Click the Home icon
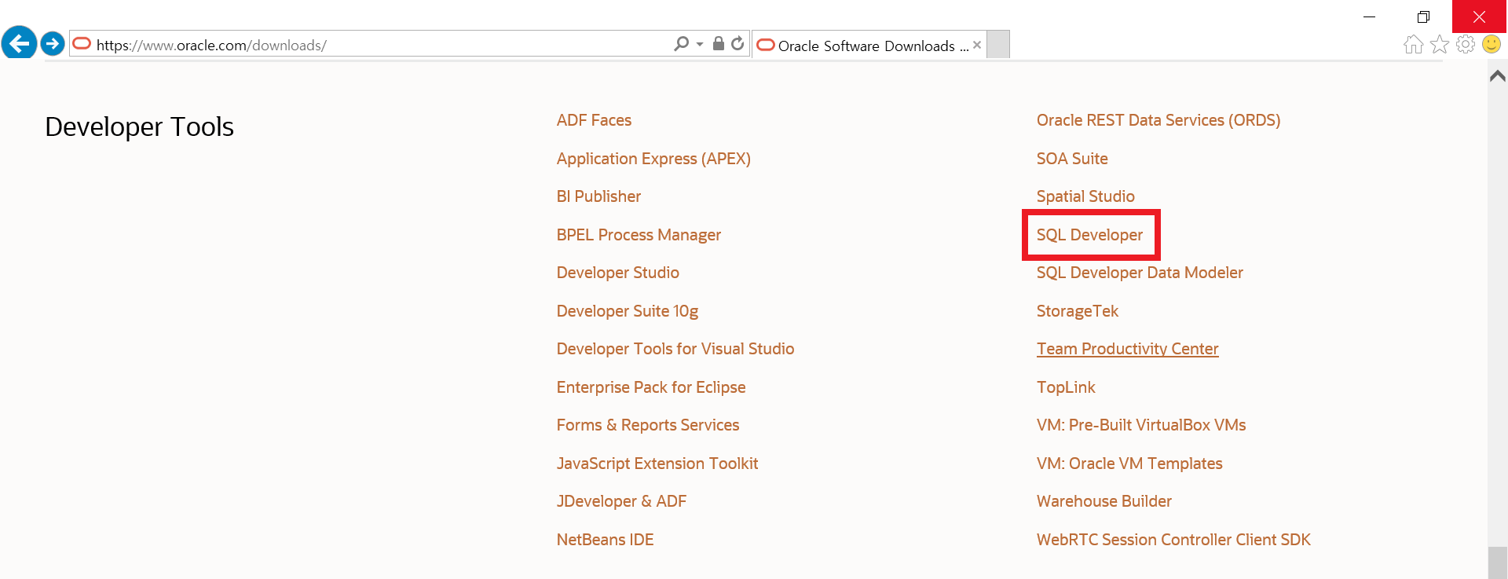This screenshot has height=579, width=1508. (x=1413, y=45)
